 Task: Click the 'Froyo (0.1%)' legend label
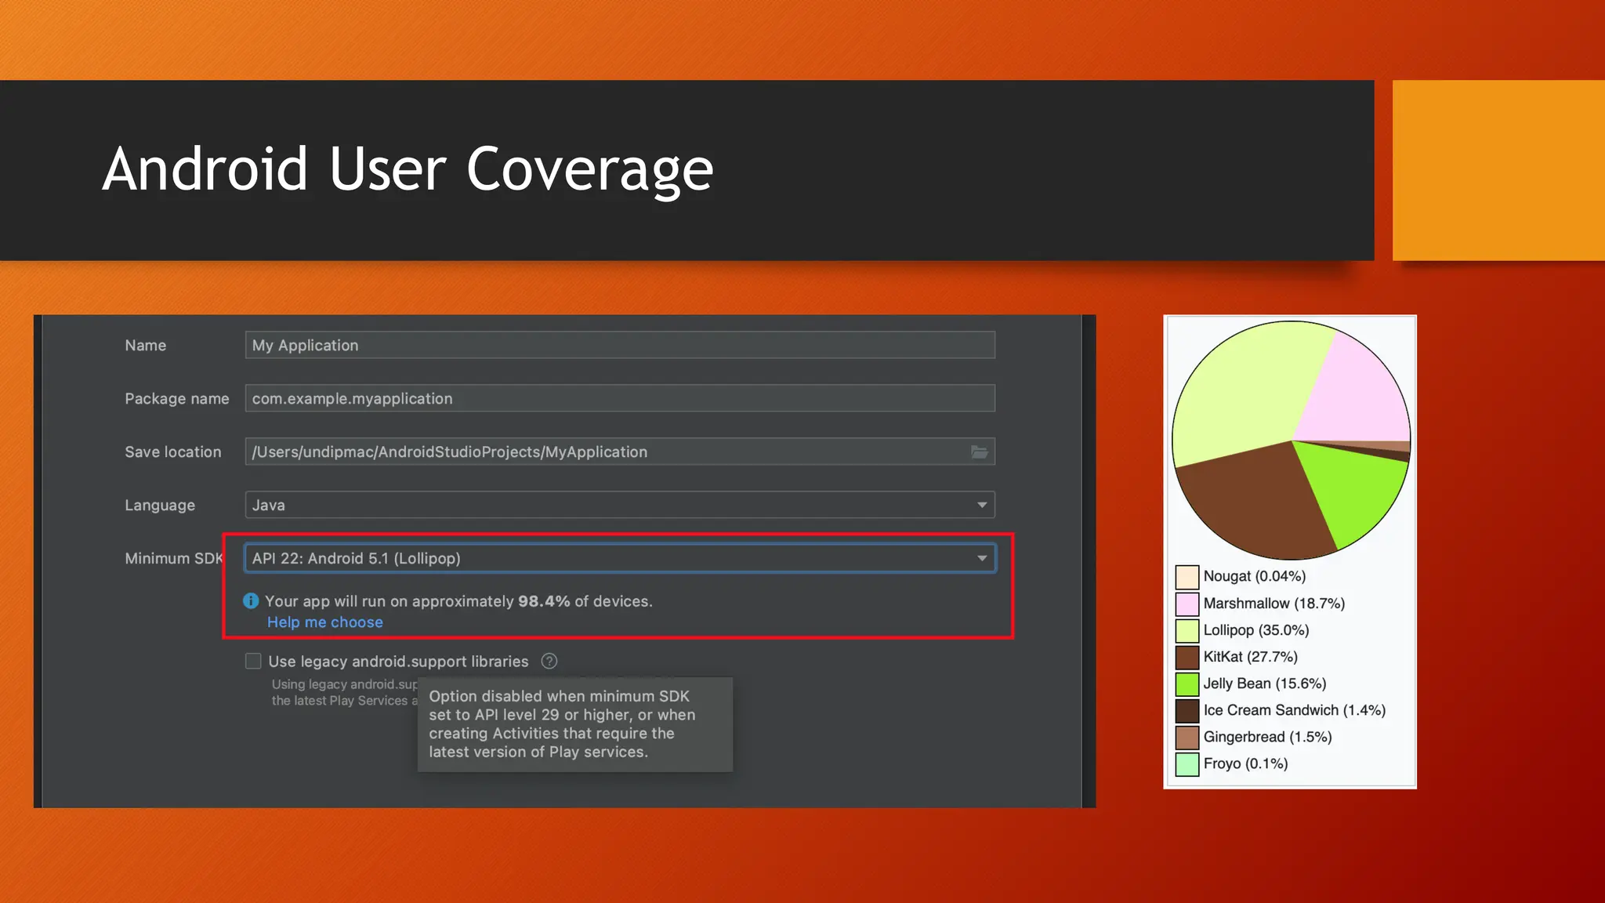[1246, 763]
